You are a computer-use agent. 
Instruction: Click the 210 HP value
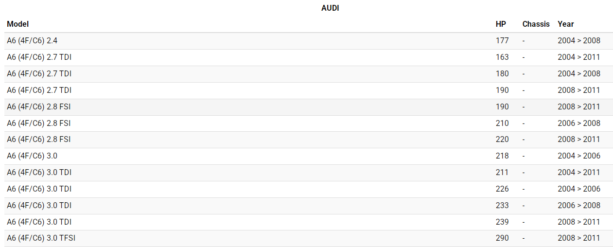(502, 123)
